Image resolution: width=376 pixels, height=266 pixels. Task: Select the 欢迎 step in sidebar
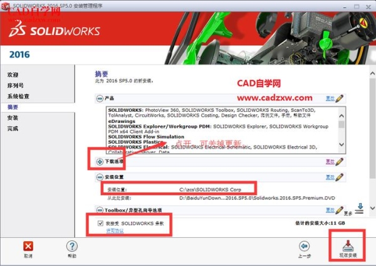point(13,75)
